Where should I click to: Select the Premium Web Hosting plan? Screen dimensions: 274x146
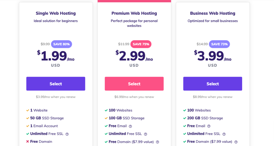point(134,84)
